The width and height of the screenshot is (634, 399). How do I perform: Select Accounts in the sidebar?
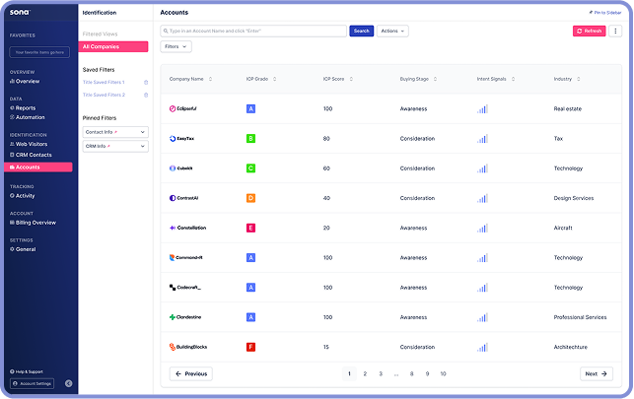[38, 166]
